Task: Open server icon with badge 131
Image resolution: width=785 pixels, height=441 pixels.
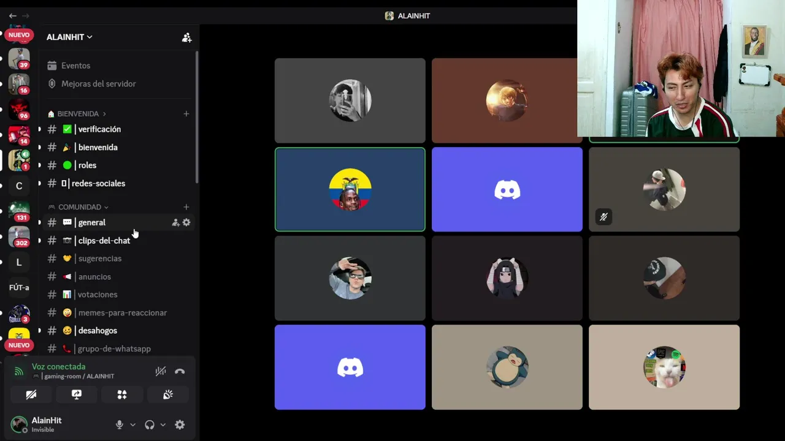Action: coord(19,211)
